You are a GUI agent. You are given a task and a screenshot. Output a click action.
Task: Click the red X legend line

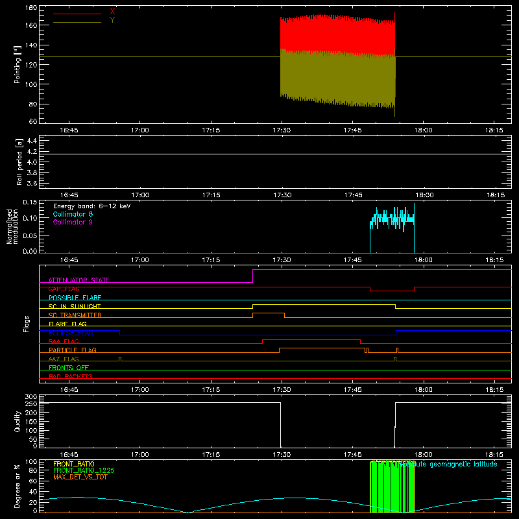click(x=77, y=14)
